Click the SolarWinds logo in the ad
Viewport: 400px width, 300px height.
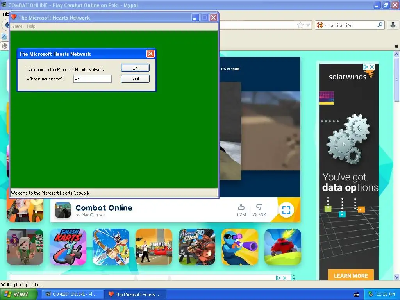point(352,75)
